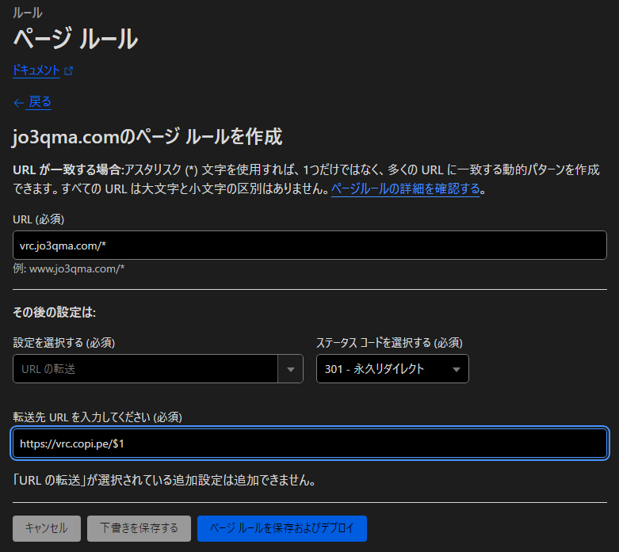
Task: Click the 転送先 URL を入力してください (必須) label
Action: (97, 417)
